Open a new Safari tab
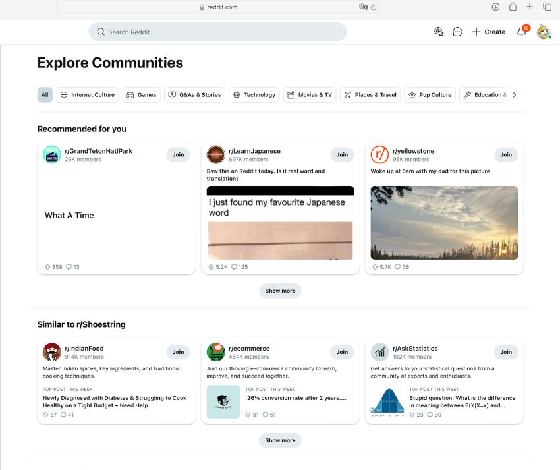 pyautogui.click(x=530, y=7)
